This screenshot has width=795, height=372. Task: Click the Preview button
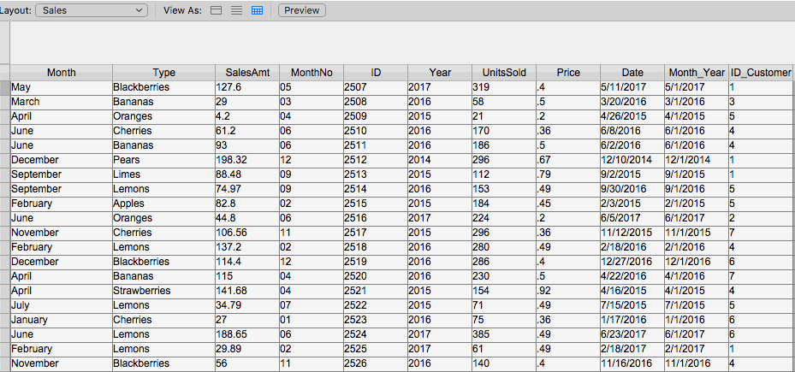[302, 10]
